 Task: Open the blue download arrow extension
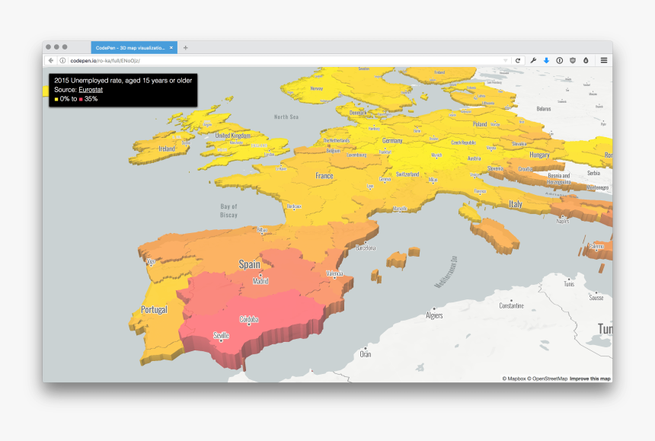[x=546, y=60]
